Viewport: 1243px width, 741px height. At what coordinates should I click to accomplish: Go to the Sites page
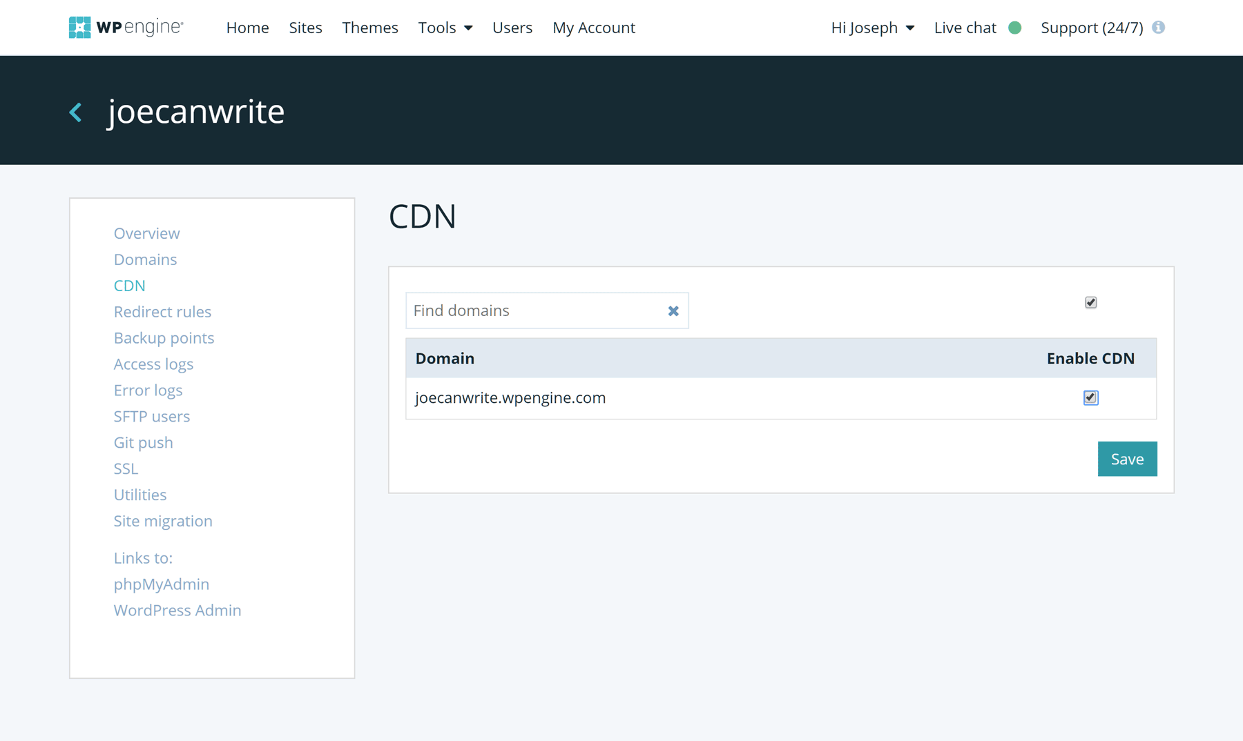click(x=305, y=28)
